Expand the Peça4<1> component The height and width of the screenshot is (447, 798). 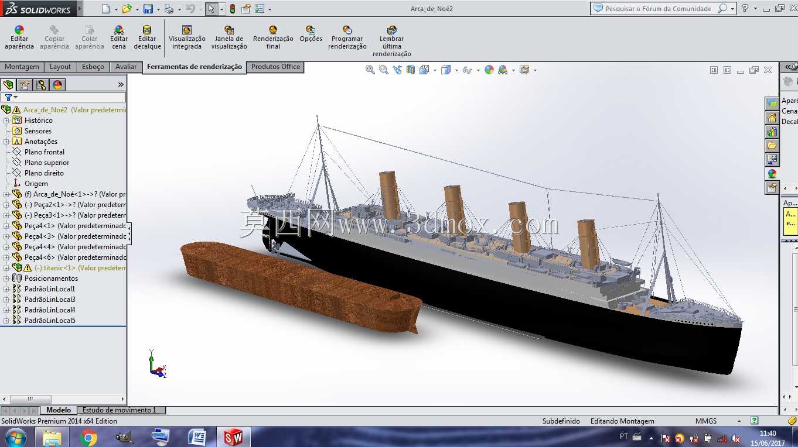click(x=6, y=226)
